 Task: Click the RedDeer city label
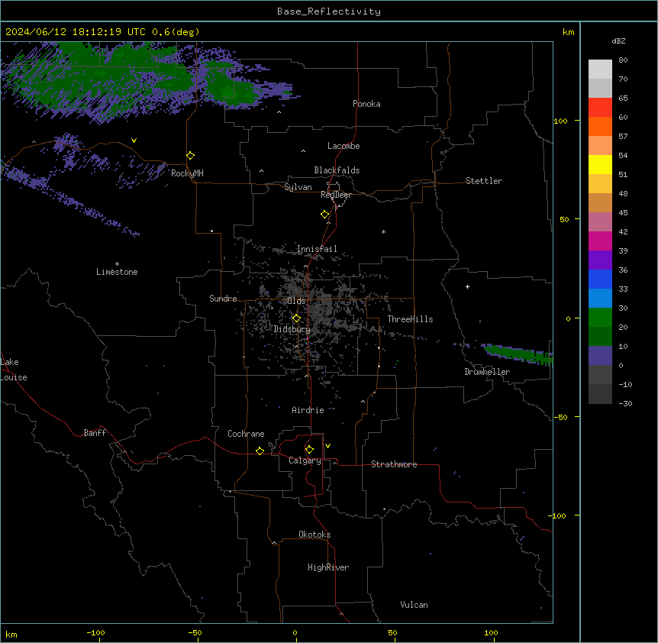pos(336,195)
